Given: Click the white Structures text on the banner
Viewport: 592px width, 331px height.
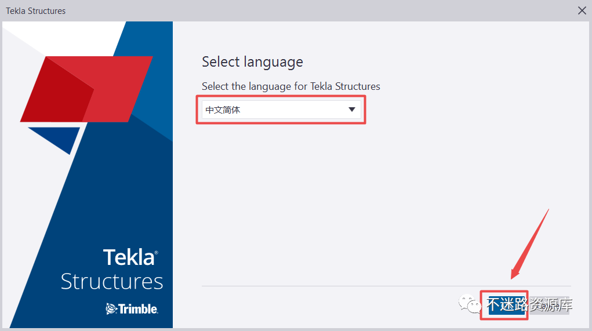Looking at the screenshot, I should (x=112, y=282).
